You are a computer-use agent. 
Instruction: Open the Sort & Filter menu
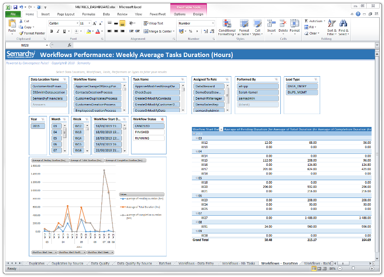pyautogui.click(x=332, y=27)
